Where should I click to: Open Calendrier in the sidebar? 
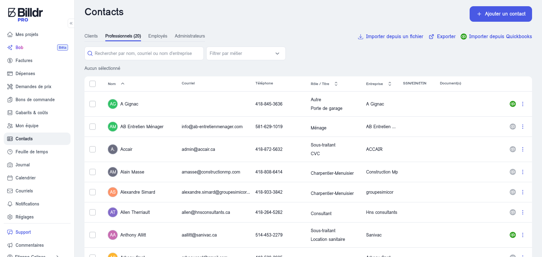pos(37,178)
